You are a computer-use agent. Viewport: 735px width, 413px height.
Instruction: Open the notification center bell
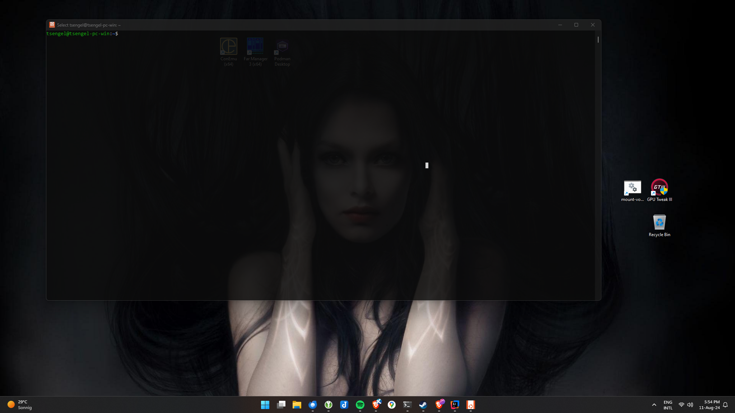pos(725,405)
